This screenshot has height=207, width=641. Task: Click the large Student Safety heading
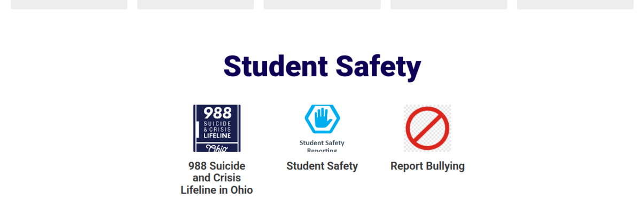(x=322, y=67)
